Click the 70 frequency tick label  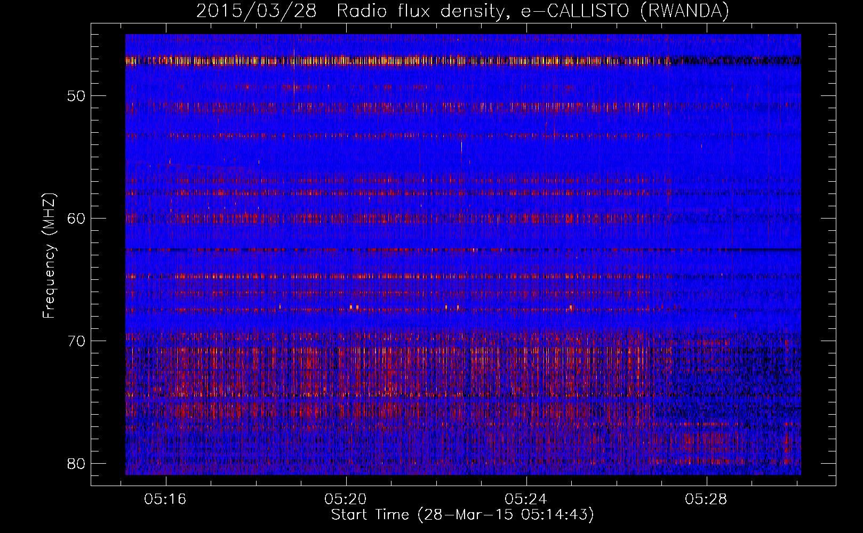pos(76,341)
